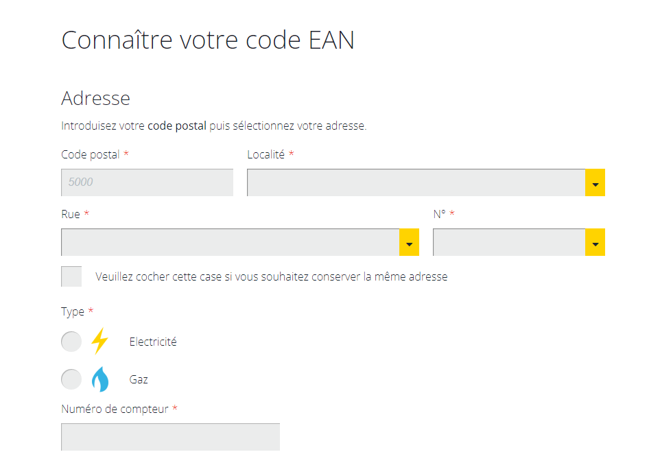Click the Adresse section heading
Screen dimensions: 660x463
(x=95, y=99)
